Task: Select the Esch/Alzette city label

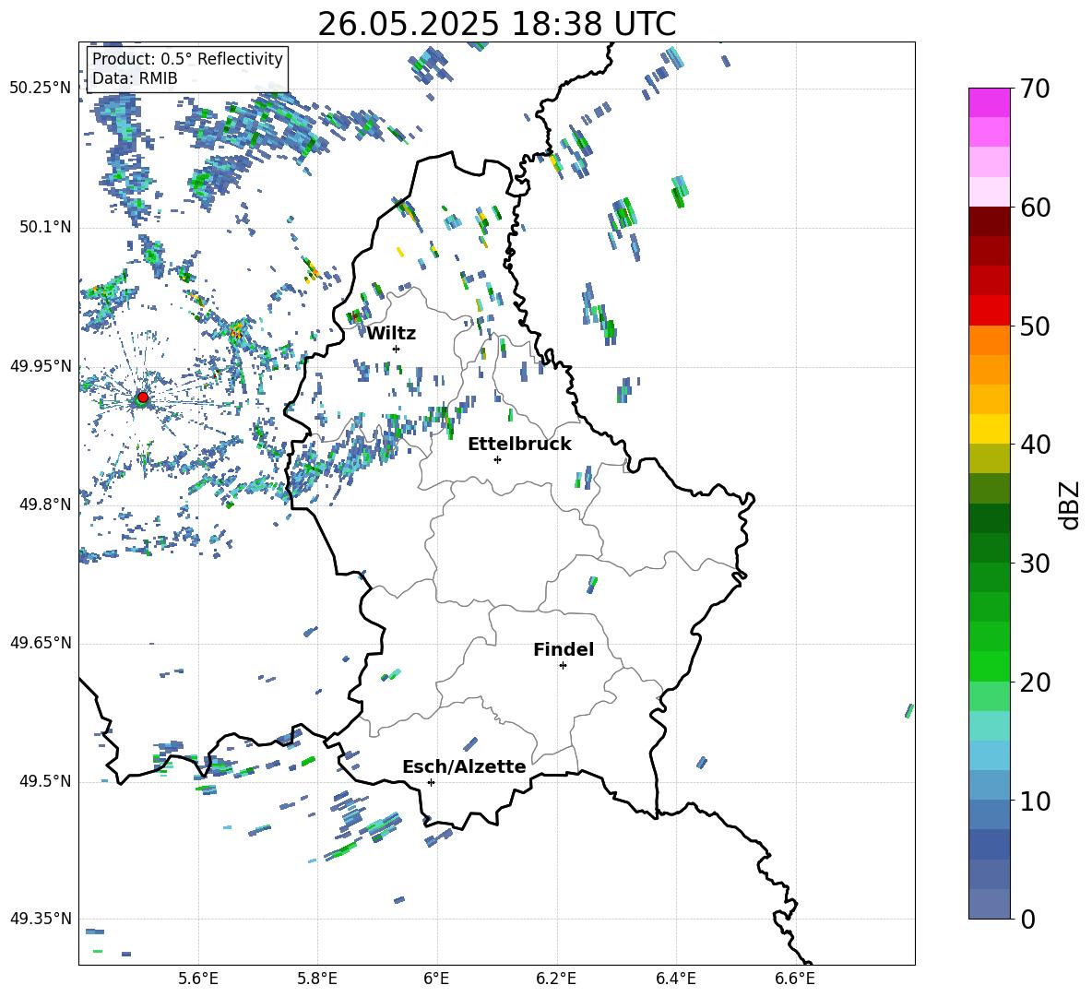Action: 464,766
